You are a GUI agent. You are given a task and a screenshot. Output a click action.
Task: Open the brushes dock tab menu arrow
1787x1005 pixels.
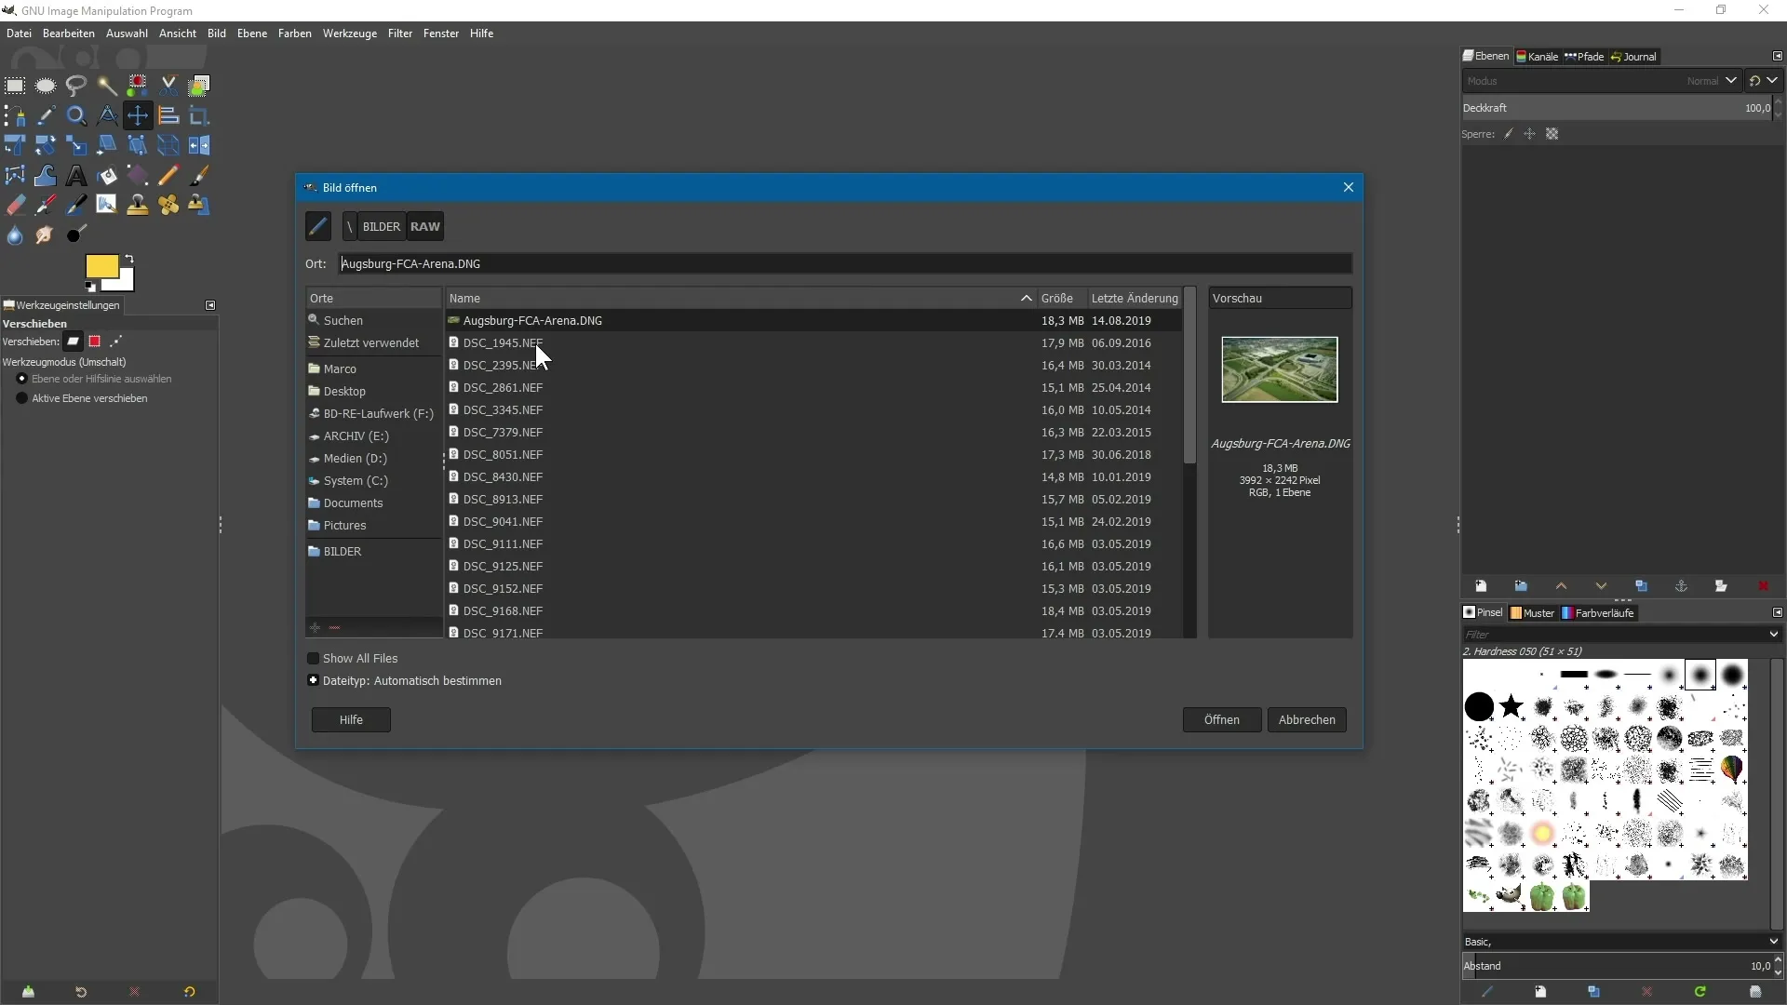[1777, 612]
